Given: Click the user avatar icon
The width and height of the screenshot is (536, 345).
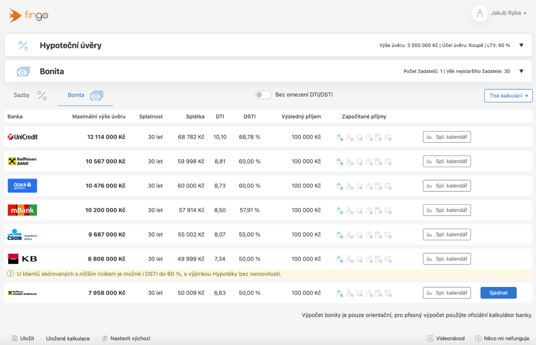Looking at the screenshot, I should click(x=480, y=13).
